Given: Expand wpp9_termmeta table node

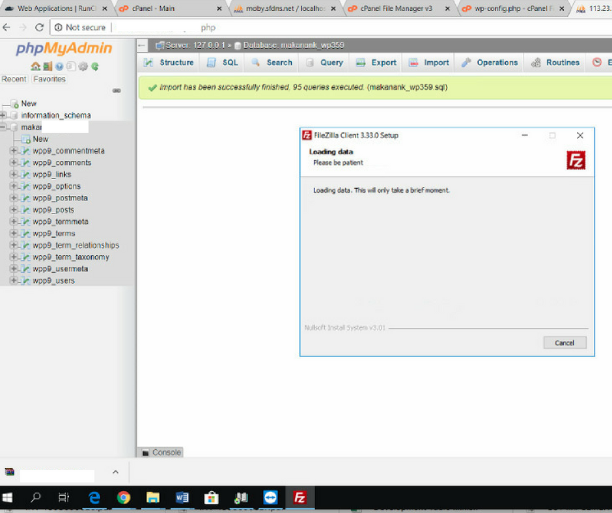Looking at the screenshot, I should 14,221.
